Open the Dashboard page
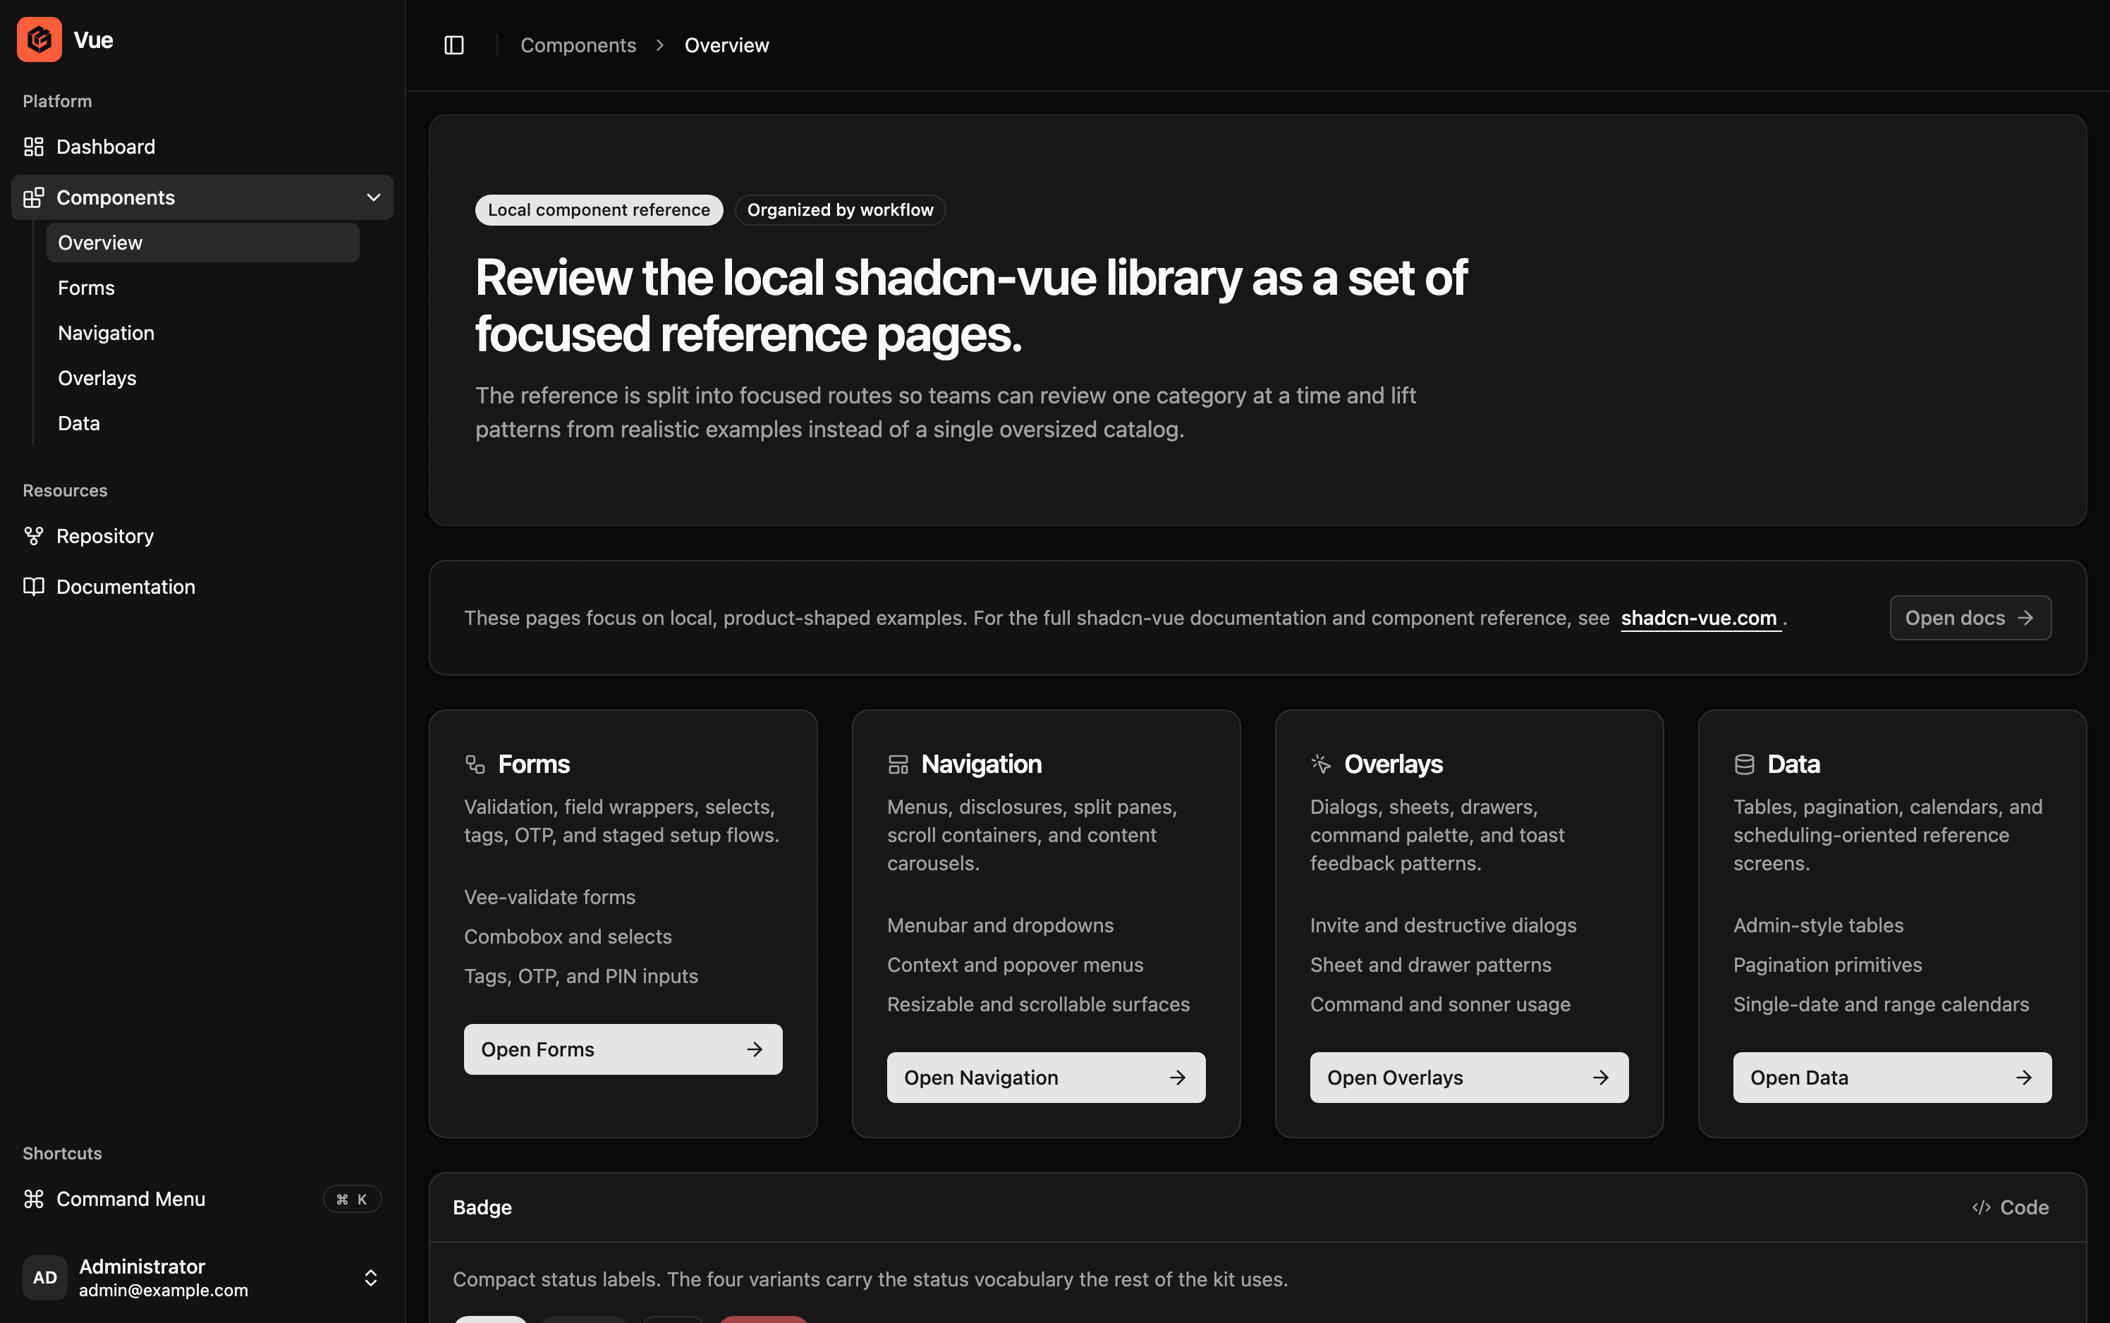Image resolution: width=2110 pixels, height=1323 pixels. (202, 147)
